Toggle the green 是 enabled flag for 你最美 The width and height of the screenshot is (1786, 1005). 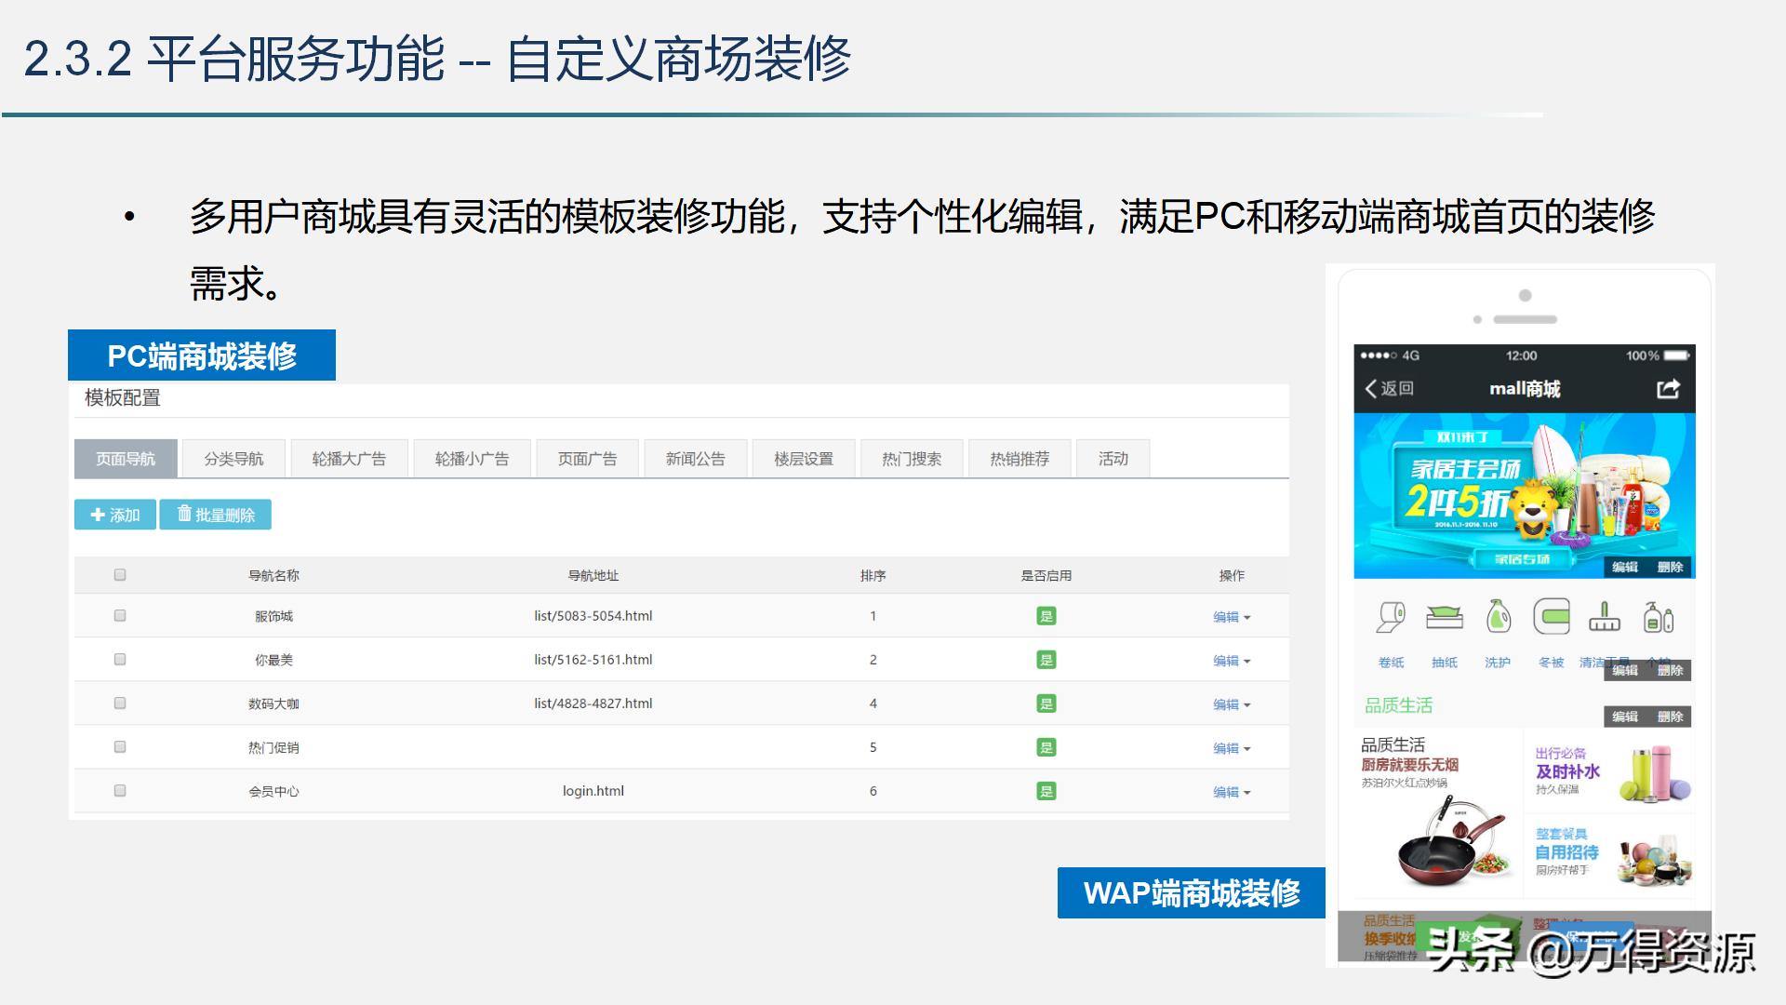click(1046, 660)
